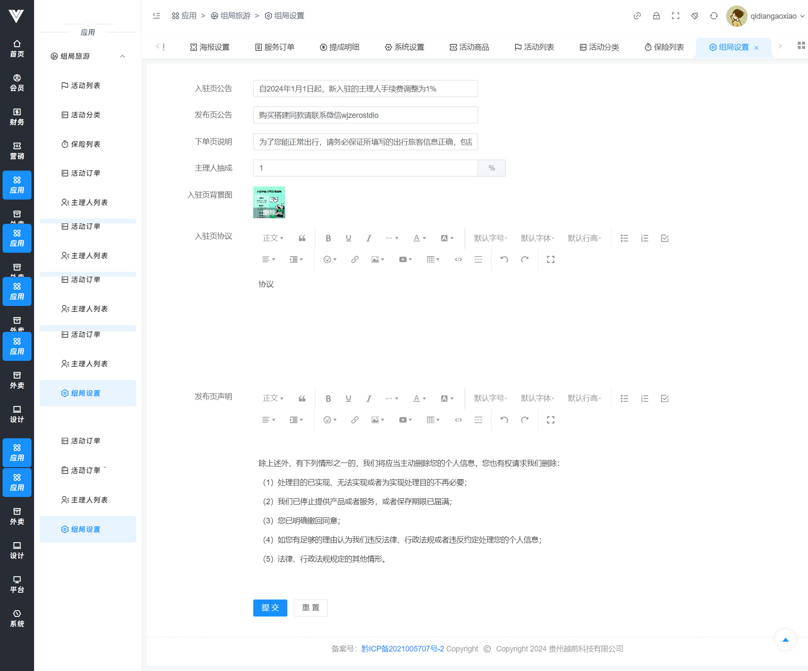
Task: Open the 黔ICP备2021005707号-2 link
Action: coord(402,649)
